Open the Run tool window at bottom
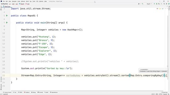The image size is (170, 95). coord(15,92)
